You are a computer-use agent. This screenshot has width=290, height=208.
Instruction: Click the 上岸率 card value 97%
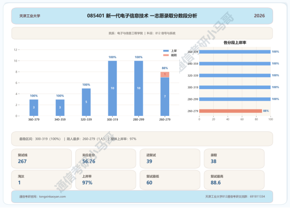click(87, 183)
